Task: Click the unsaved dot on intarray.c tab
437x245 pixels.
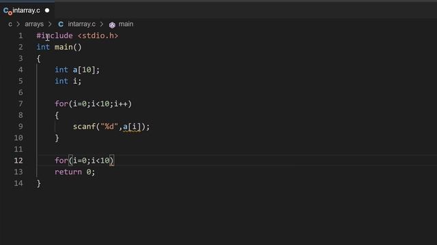Action: (47, 11)
